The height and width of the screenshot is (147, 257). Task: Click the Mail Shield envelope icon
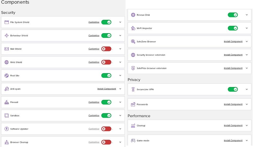[7, 49]
